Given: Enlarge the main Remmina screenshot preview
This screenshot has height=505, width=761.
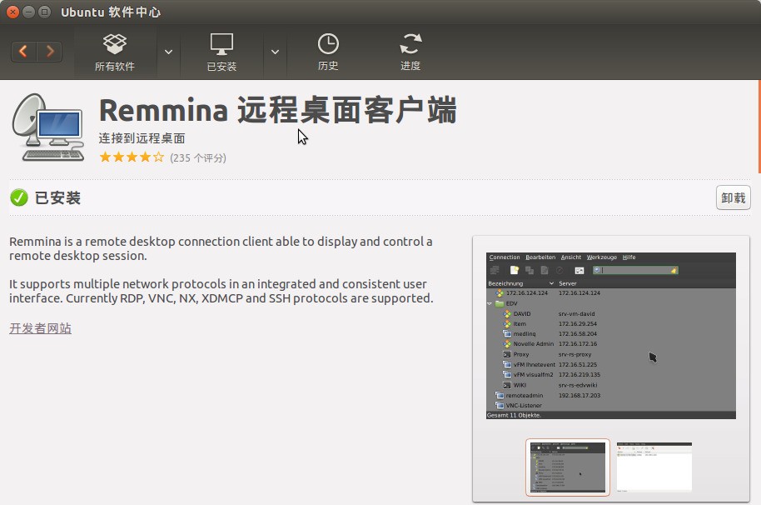Looking at the screenshot, I should [611, 336].
